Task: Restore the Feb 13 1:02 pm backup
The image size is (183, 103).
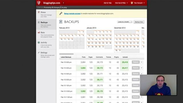Action: click(x=136, y=85)
